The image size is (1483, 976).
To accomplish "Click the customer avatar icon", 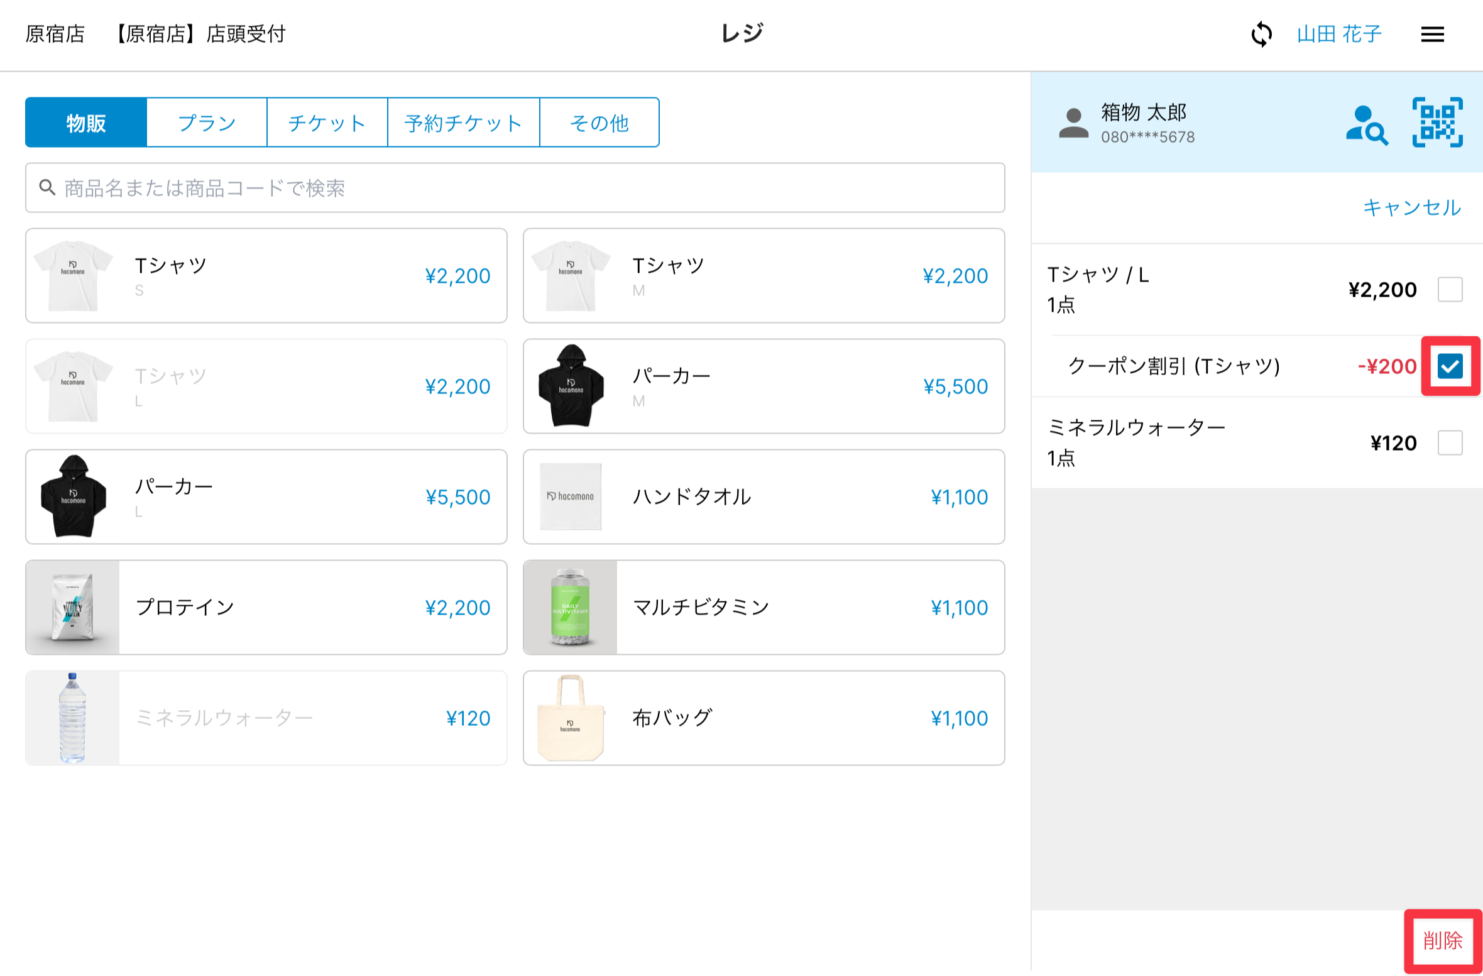I will pos(1073,123).
